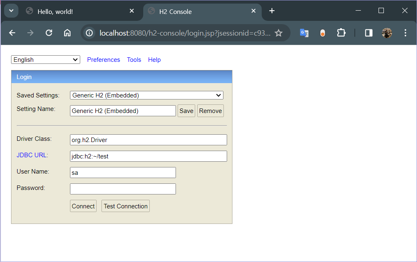Go back to previous page
Screen dimensions: 417x262
12,33
